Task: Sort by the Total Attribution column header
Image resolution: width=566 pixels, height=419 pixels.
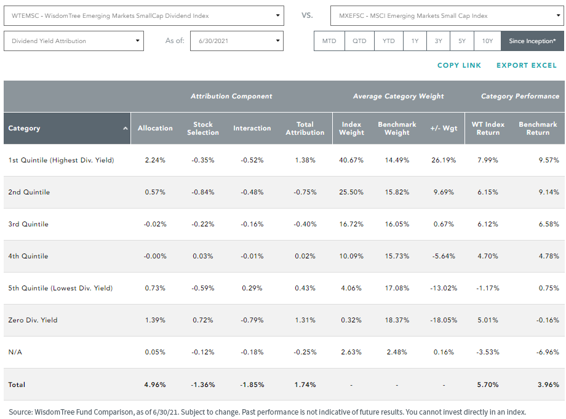Action: [305, 129]
